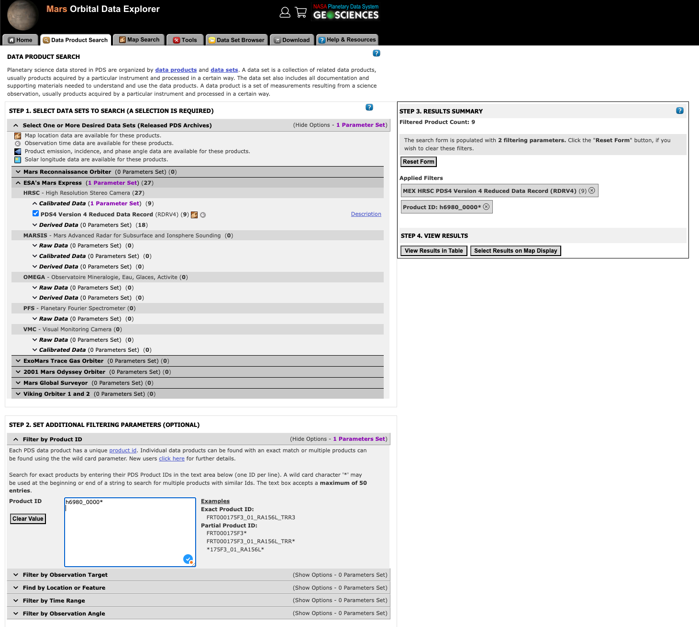Open the user account icon
The image size is (699, 627).
[x=285, y=12]
